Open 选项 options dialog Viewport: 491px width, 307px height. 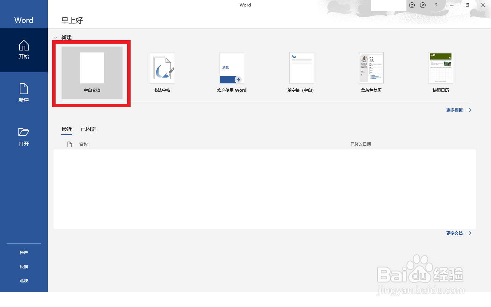(x=24, y=281)
